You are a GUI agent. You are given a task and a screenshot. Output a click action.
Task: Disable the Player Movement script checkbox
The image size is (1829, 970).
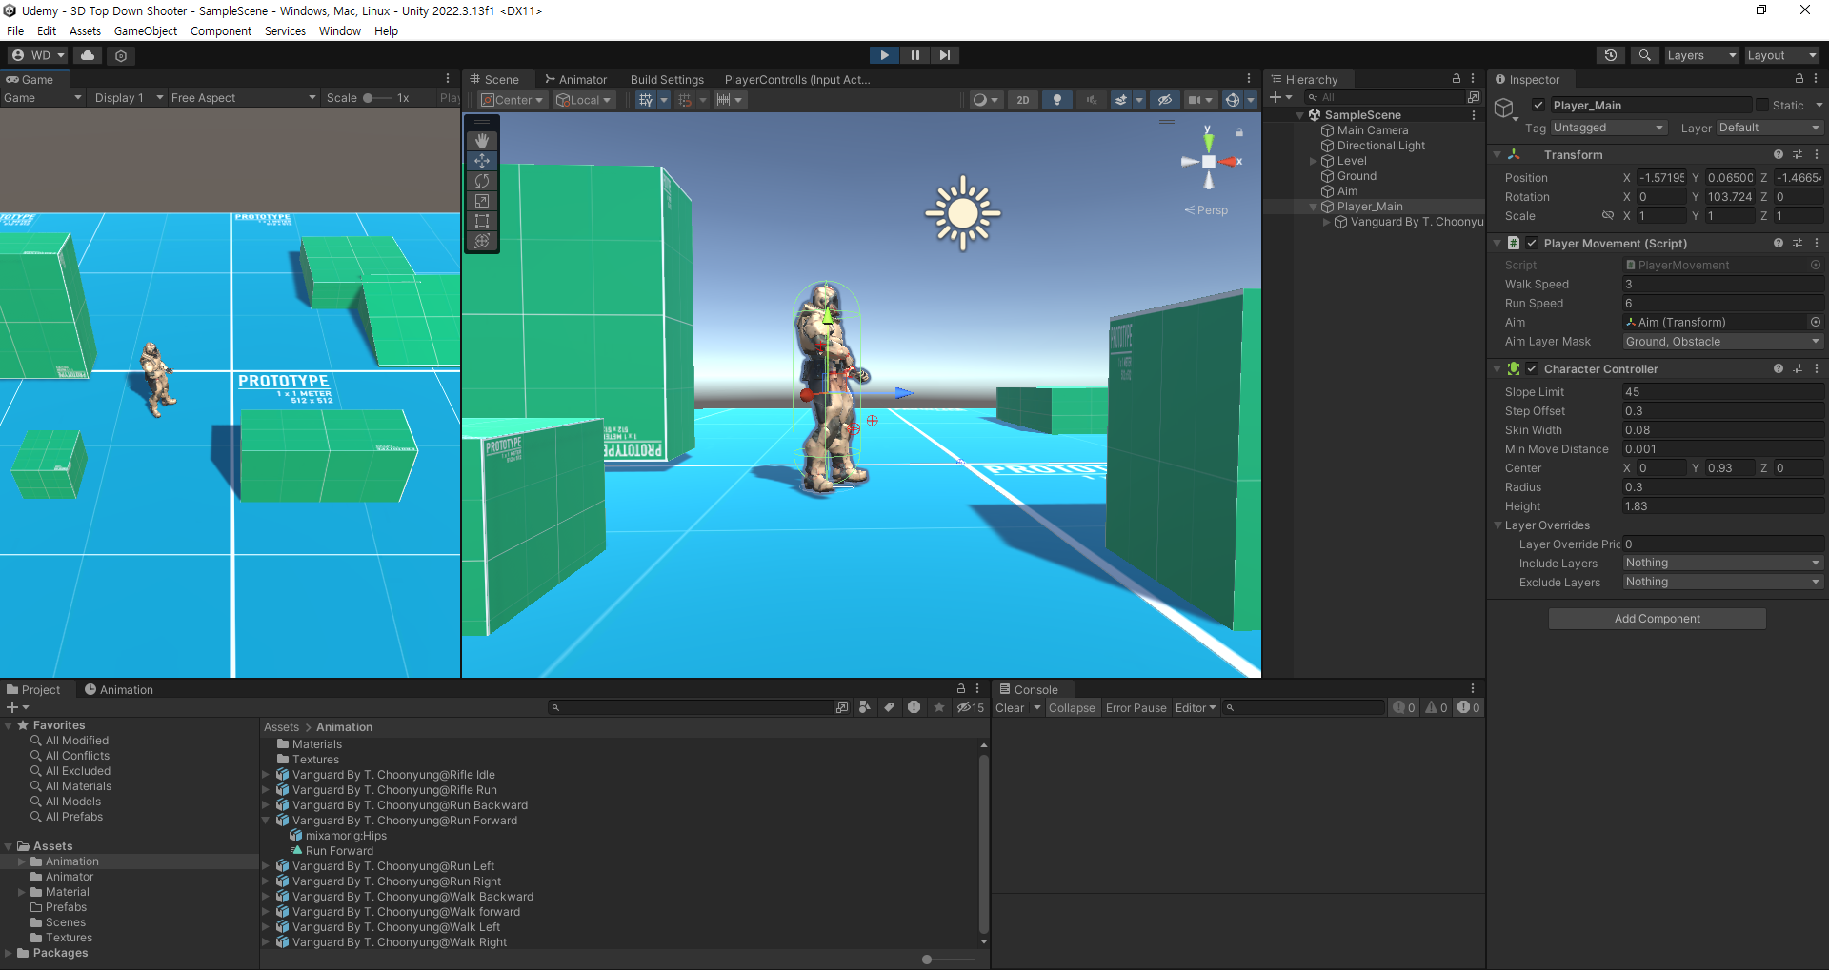pos(1532,243)
